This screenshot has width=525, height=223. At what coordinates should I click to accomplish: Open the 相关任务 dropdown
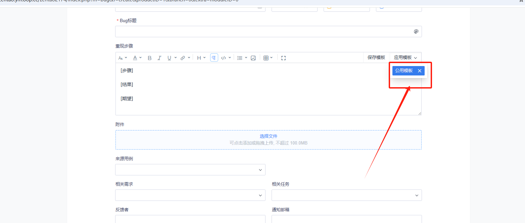(x=347, y=195)
